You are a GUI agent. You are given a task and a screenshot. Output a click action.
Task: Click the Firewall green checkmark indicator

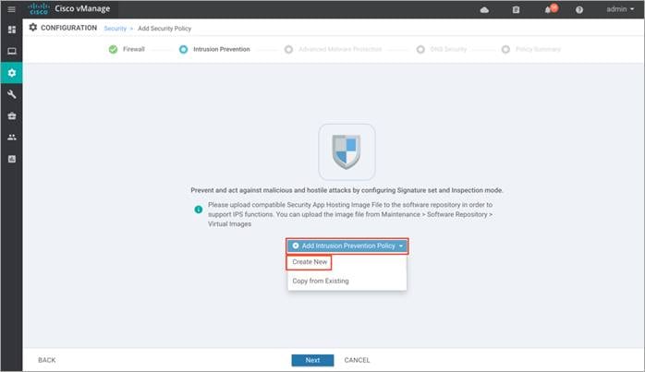[113, 49]
